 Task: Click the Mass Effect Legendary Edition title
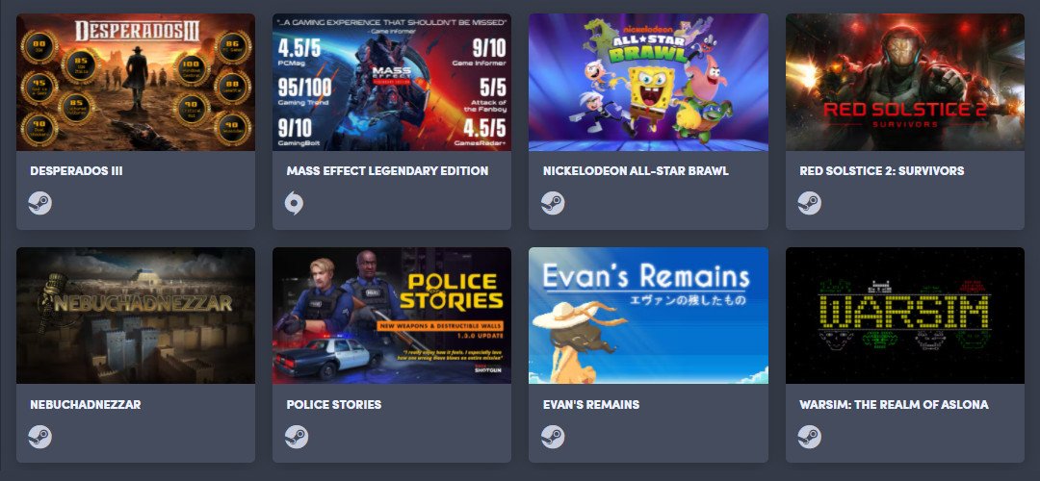(387, 171)
